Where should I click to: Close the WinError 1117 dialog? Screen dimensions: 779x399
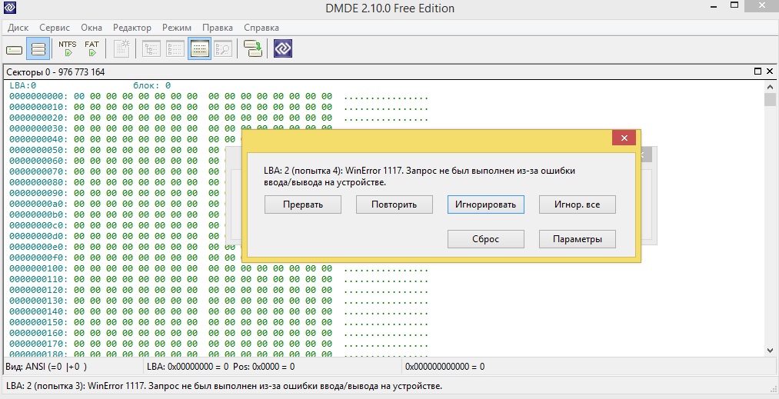[624, 138]
